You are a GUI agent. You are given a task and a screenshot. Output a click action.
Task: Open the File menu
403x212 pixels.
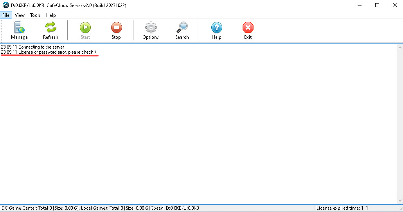coord(6,15)
